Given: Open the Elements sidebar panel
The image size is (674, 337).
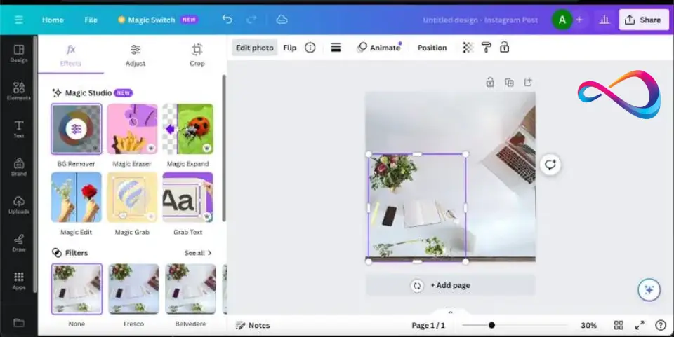Looking at the screenshot, I should pyautogui.click(x=19, y=91).
